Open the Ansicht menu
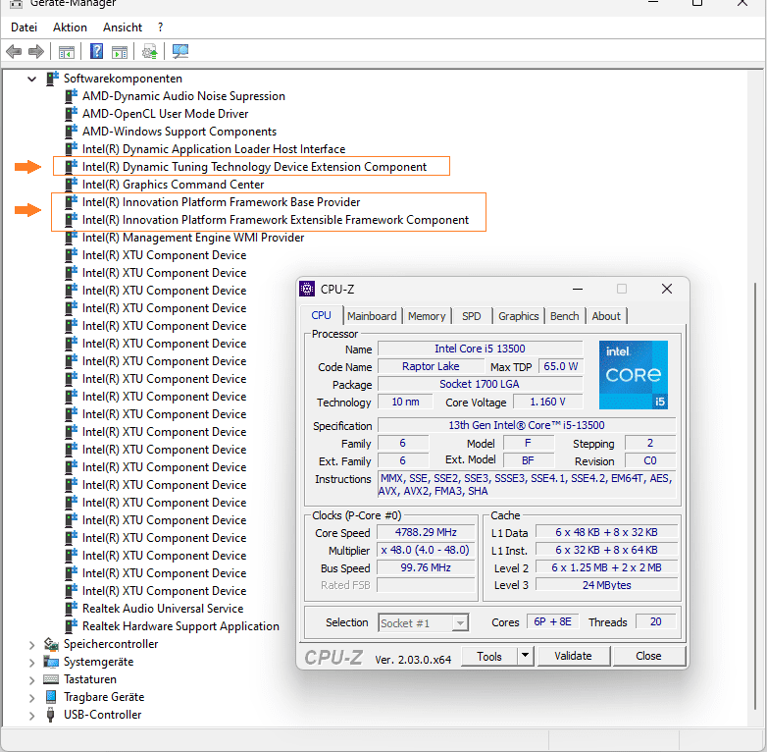Viewport: 767px width, 752px height. coord(123,27)
